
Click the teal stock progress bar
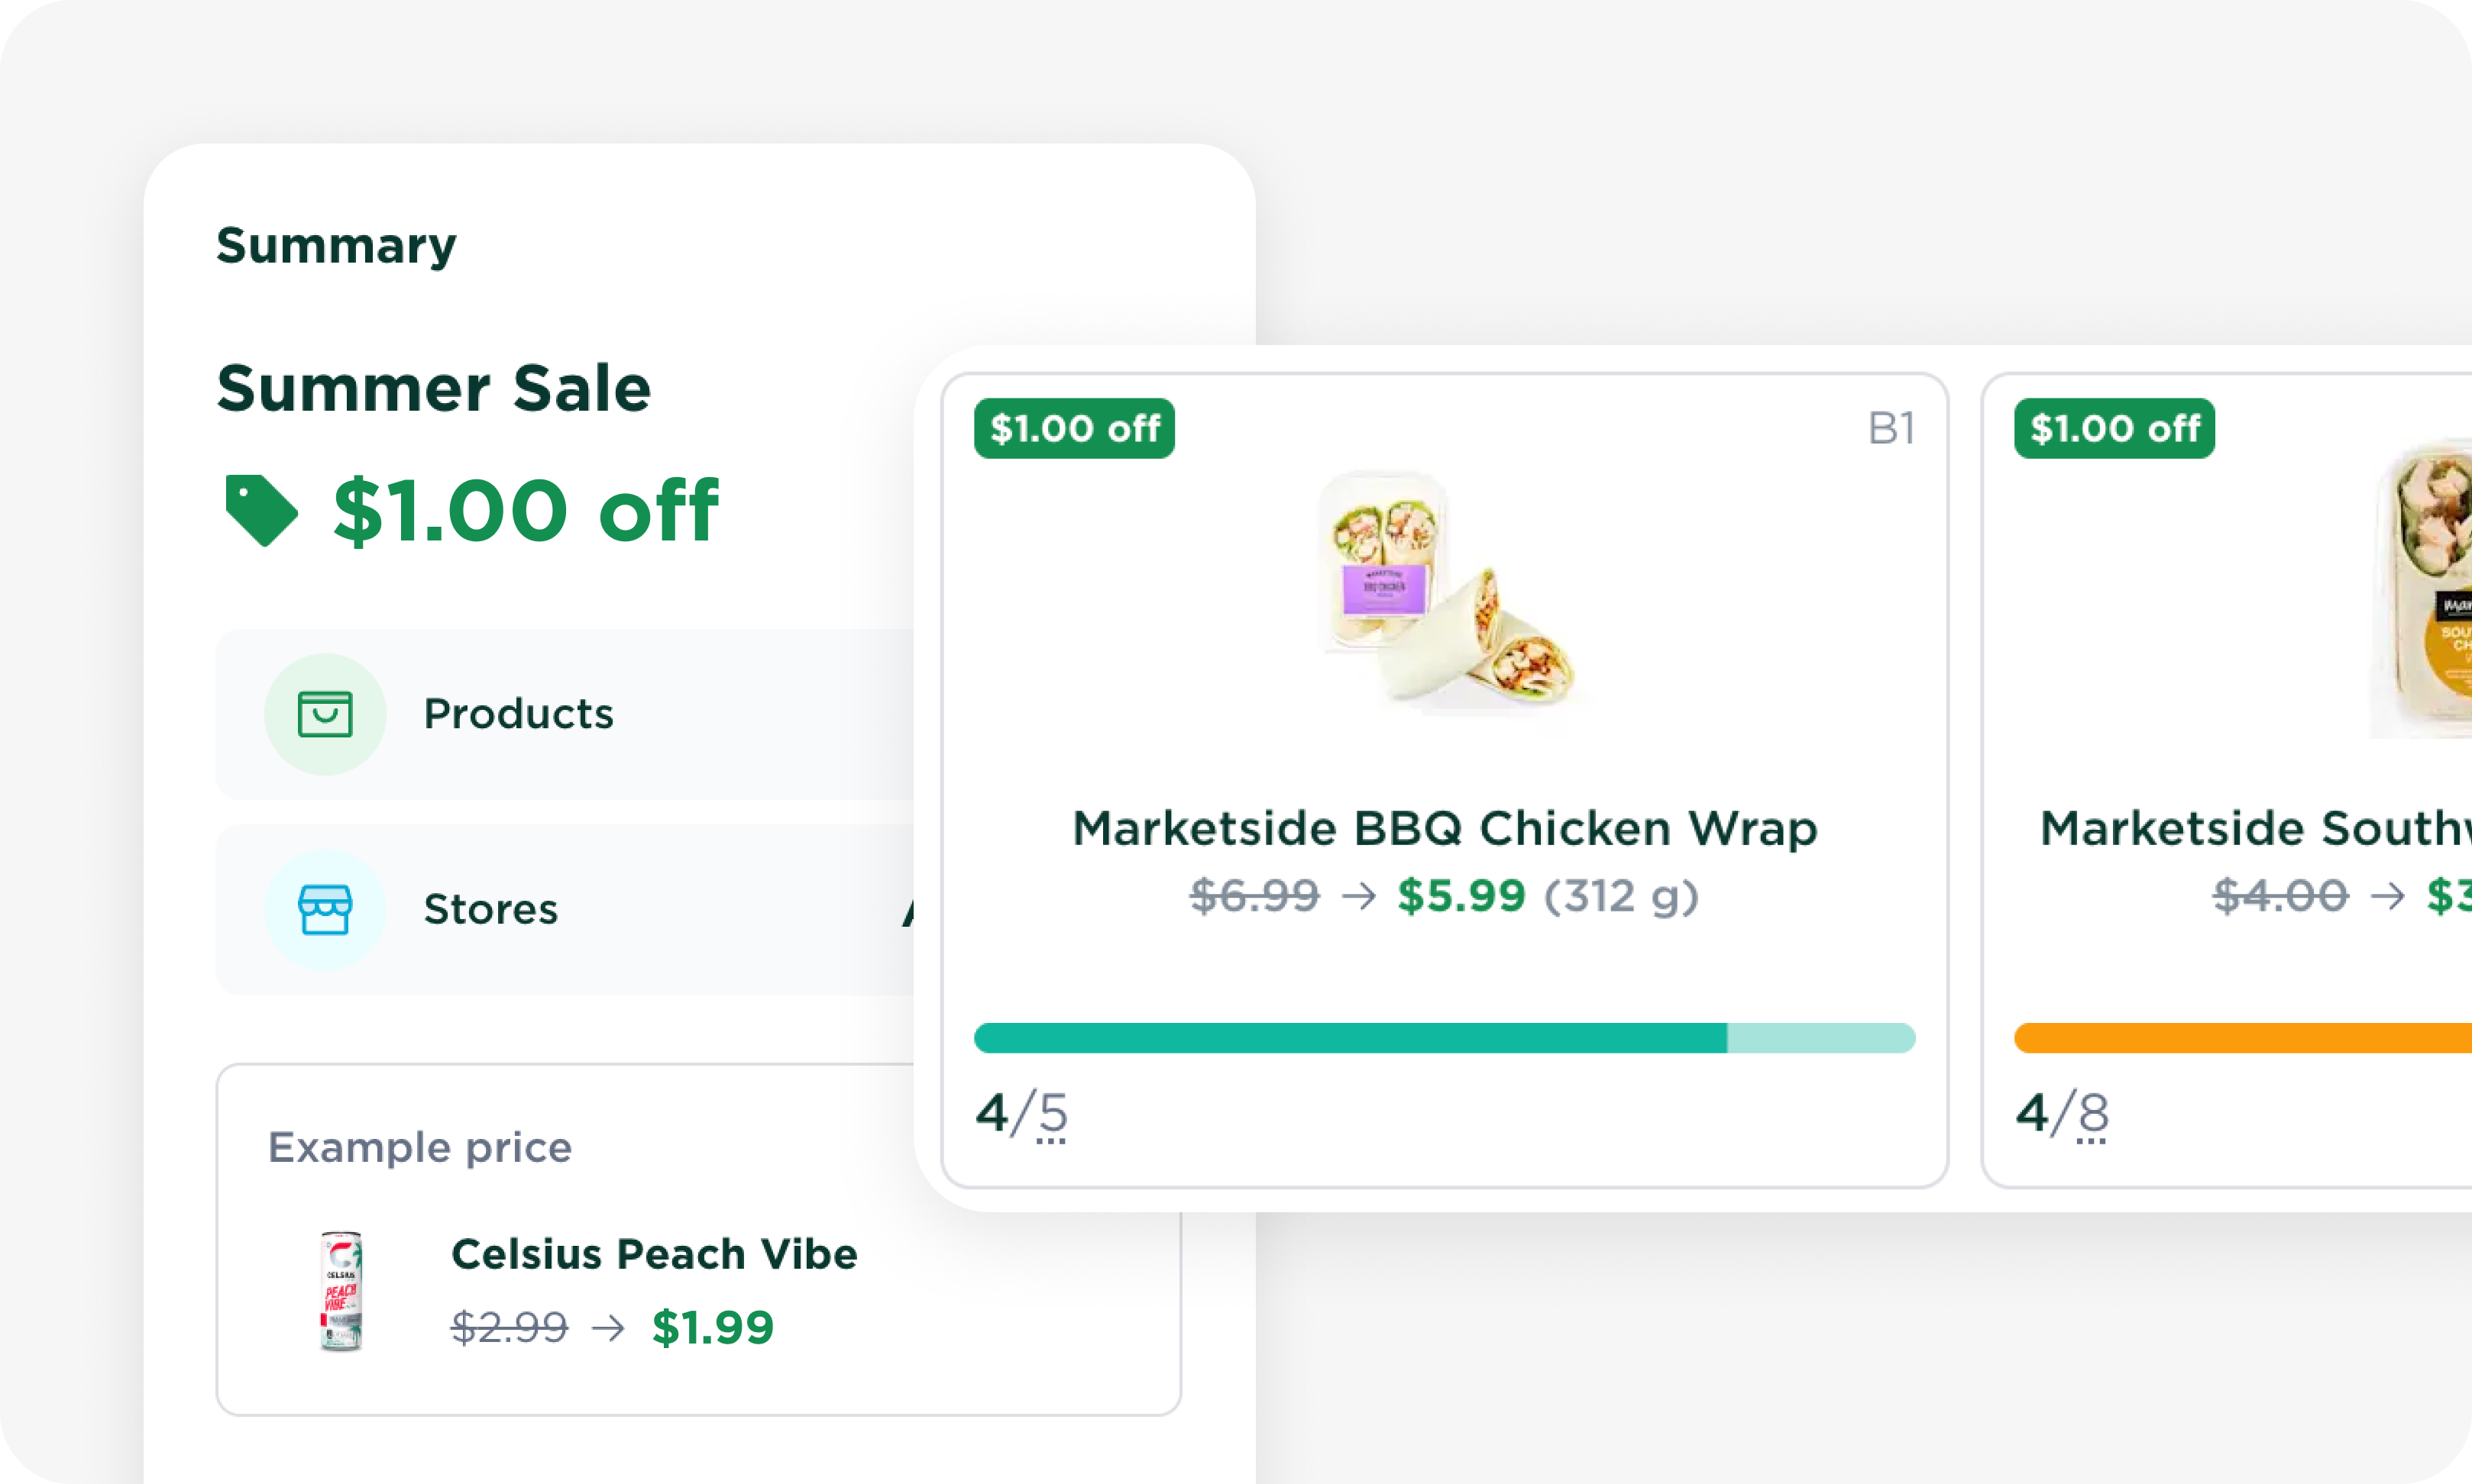tap(1445, 1038)
